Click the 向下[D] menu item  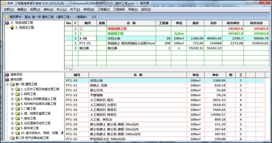point(75,9)
